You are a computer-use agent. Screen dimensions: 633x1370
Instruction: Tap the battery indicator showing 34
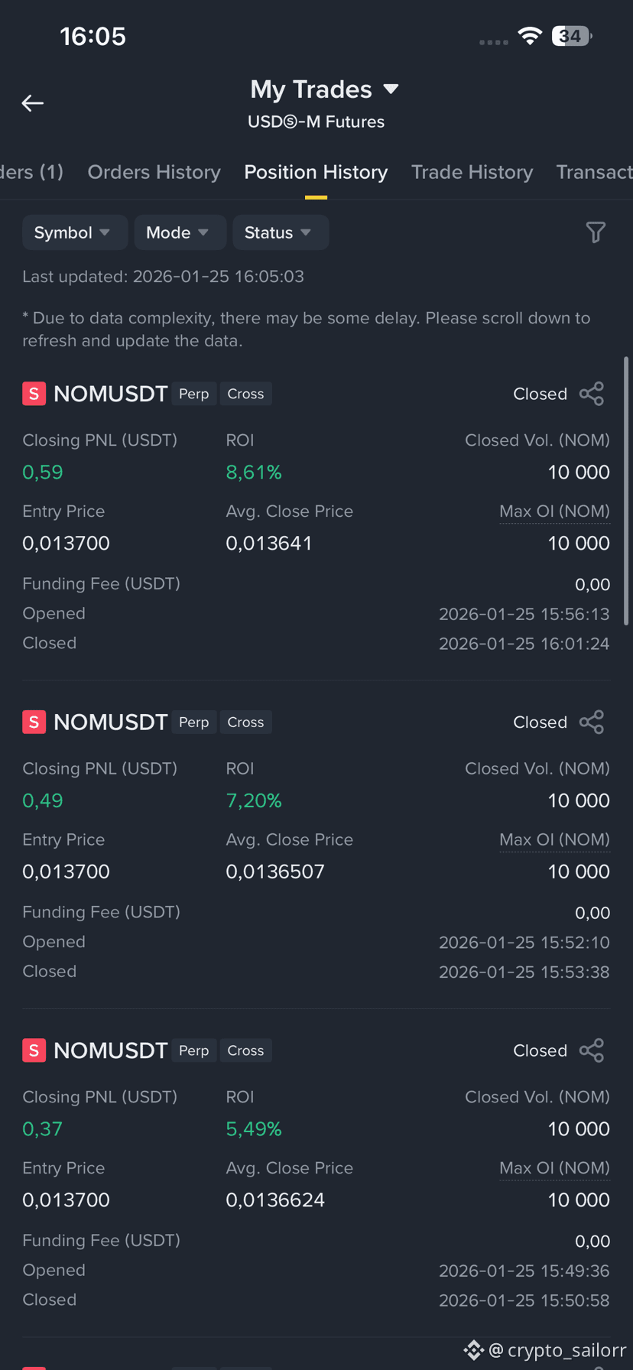(x=572, y=36)
